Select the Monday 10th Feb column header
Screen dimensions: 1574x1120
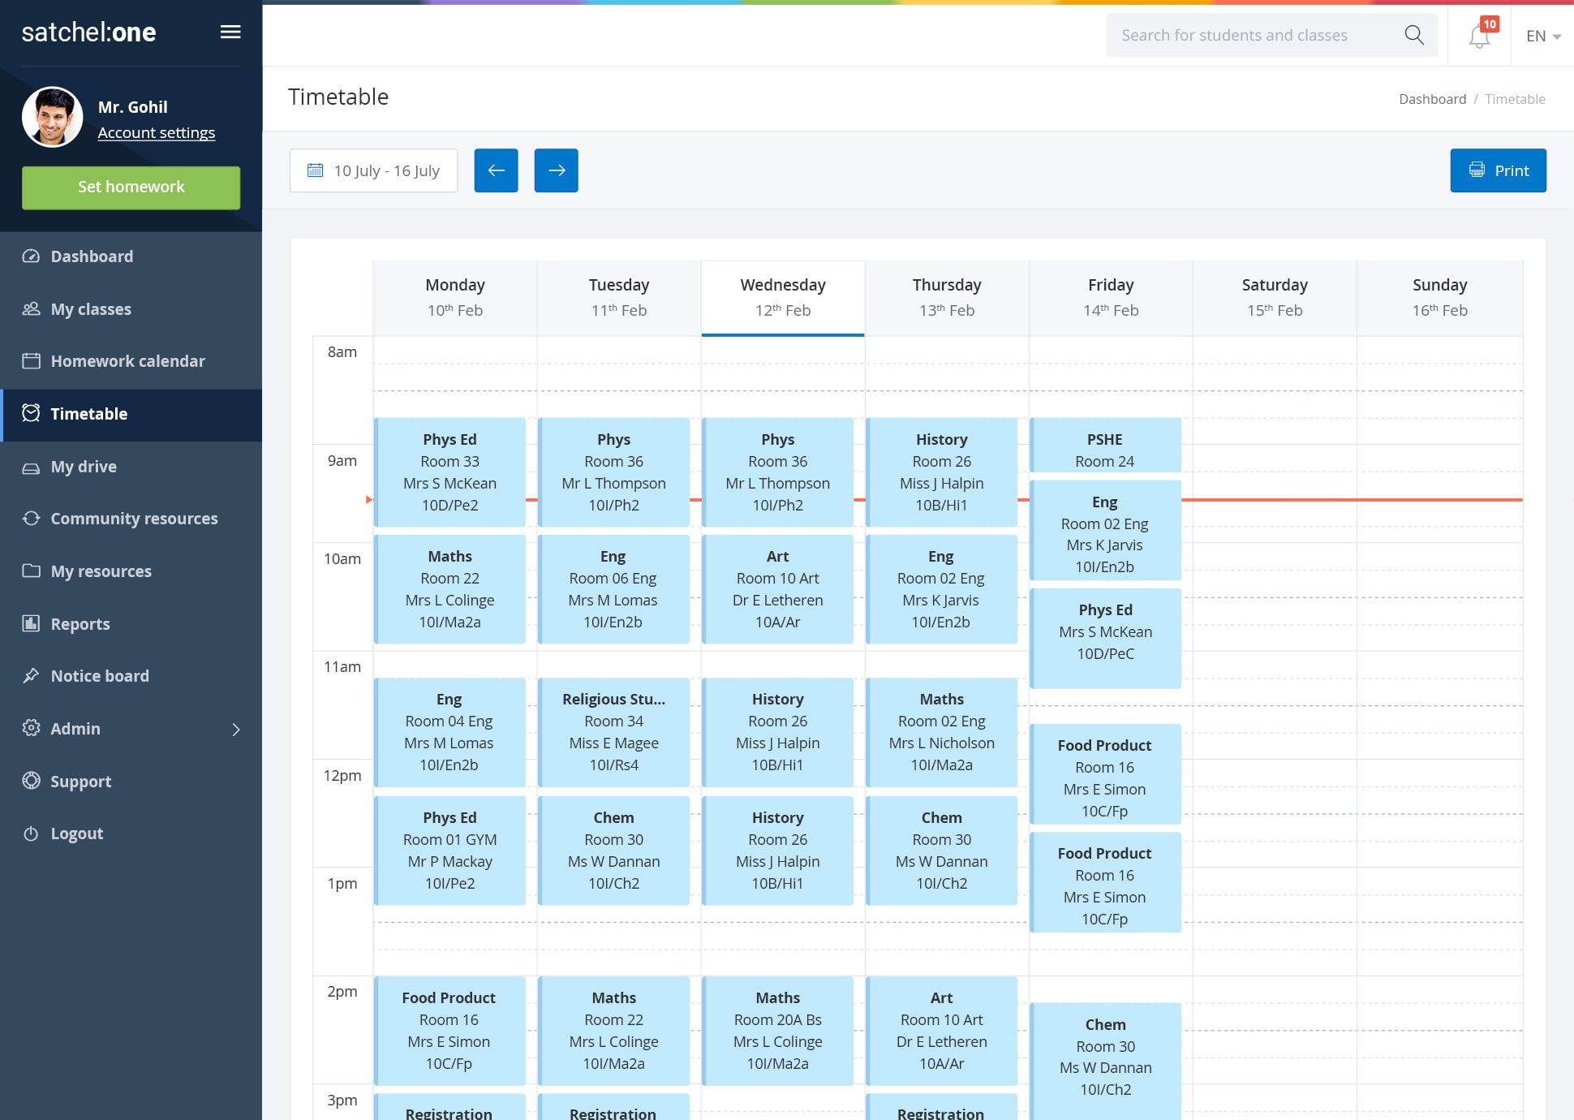click(454, 298)
